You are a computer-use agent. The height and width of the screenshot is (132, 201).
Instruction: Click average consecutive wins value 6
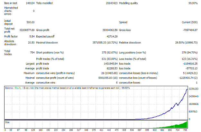pos(117,82)
